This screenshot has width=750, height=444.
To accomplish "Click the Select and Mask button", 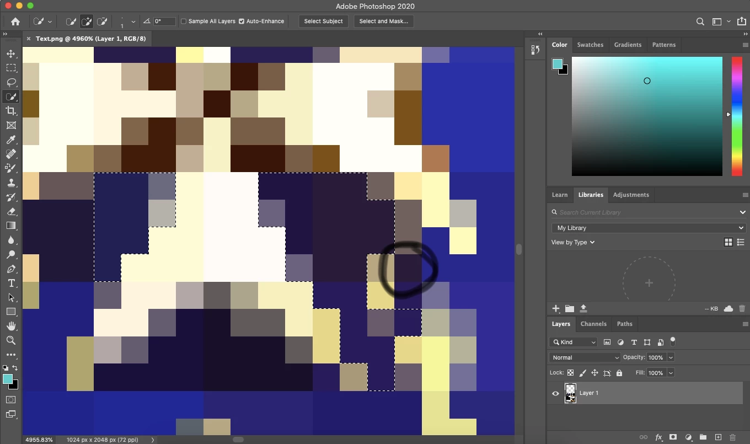I will [383, 22].
